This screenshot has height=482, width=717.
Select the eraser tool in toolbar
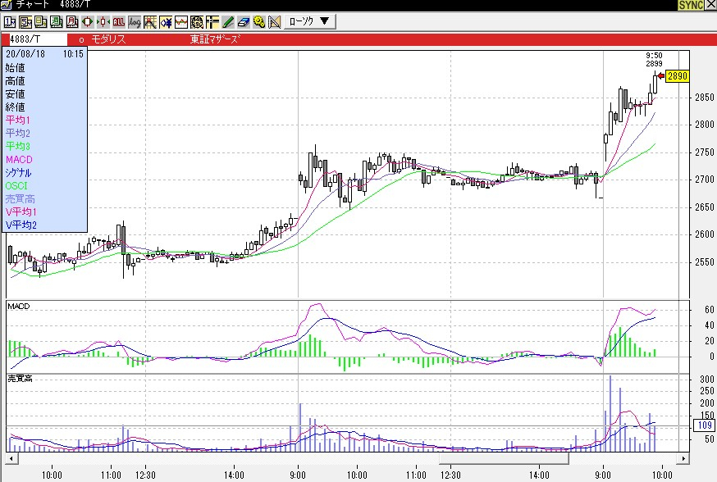pos(244,21)
